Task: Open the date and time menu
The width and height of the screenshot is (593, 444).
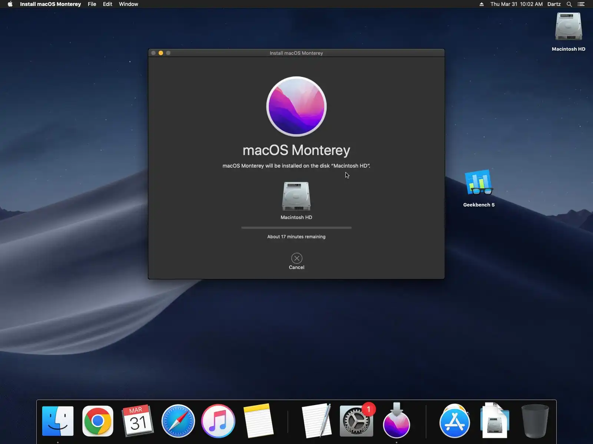Action: coord(516,4)
